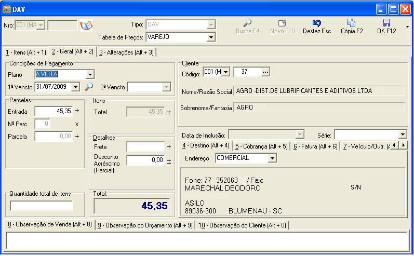
Task: Open the Plano payment dropdown
Action: (90, 75)
